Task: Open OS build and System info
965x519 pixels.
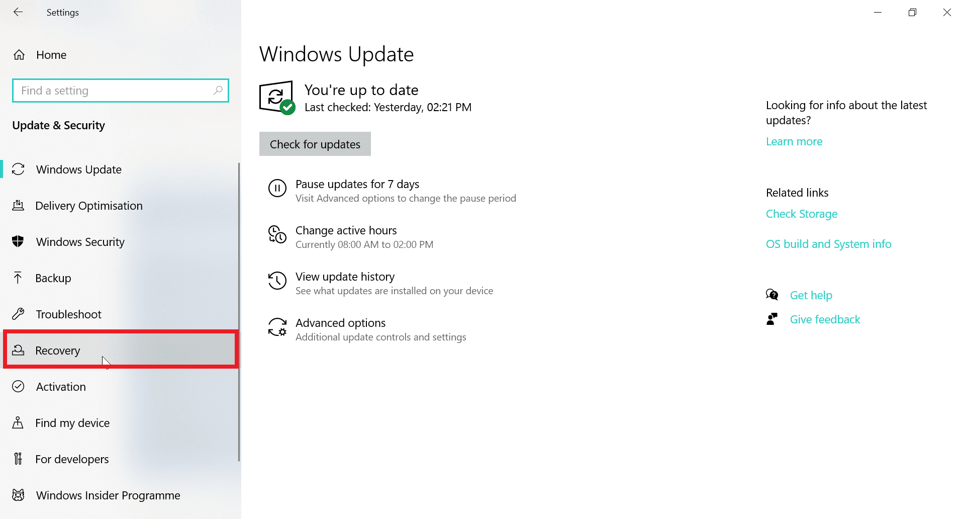Action: pos(828,244)
